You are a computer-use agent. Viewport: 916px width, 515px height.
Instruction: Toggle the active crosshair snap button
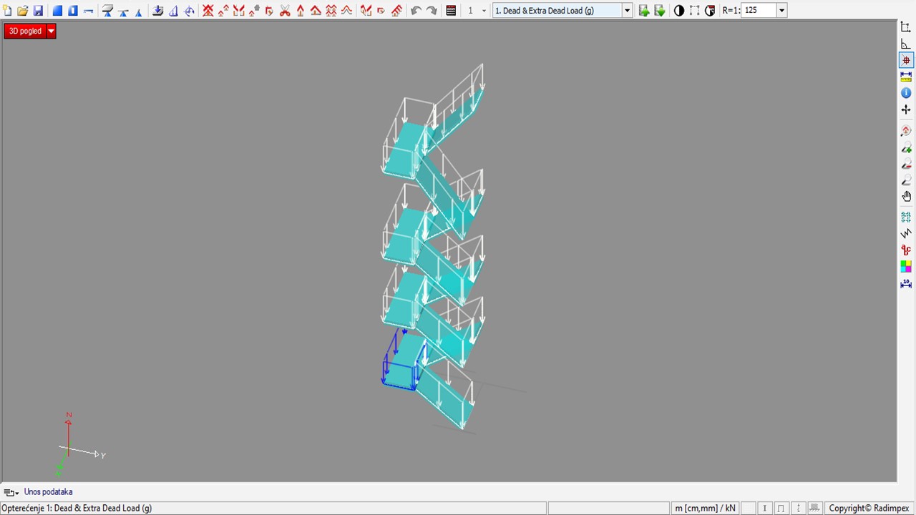pyautogui.click(x=906, y=61)
